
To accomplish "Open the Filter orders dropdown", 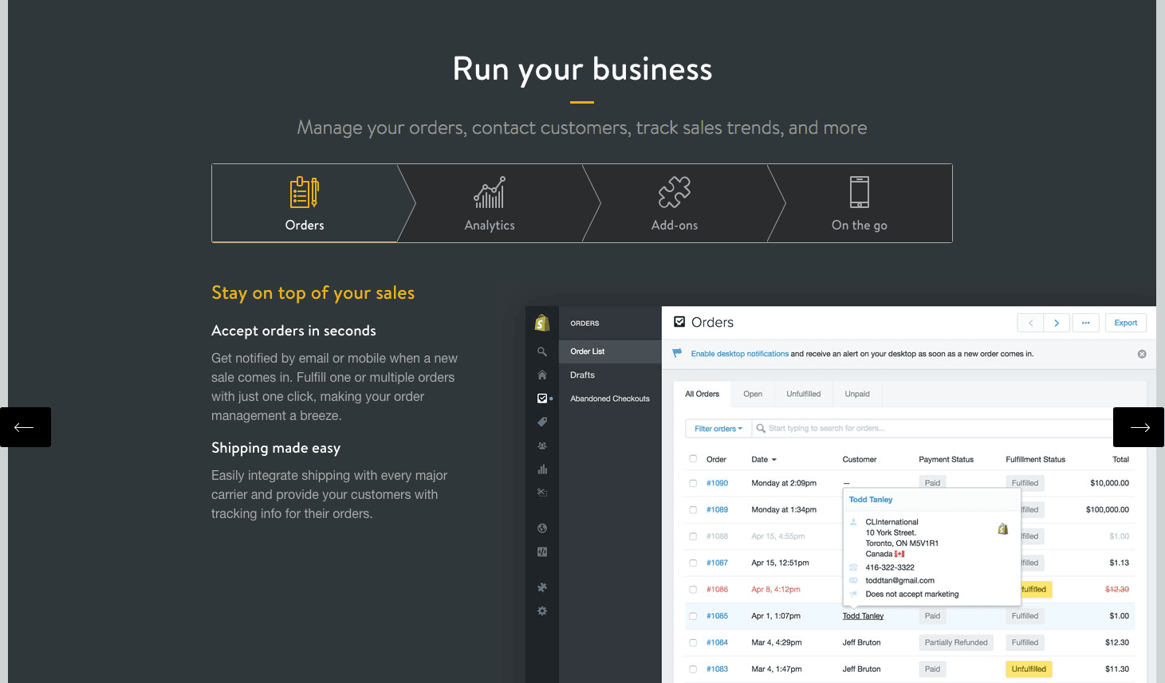I will [x=718, y=429].
